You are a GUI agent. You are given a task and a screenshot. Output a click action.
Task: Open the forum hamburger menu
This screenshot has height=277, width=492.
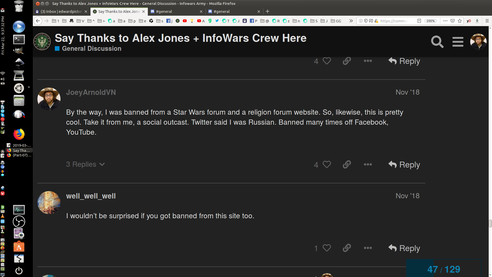458,42
